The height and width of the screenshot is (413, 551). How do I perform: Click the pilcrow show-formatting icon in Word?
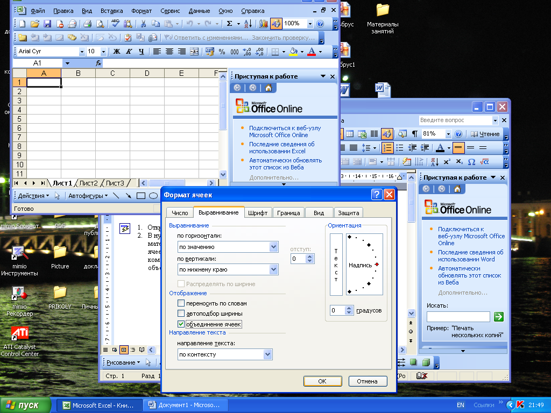(415, 134)
